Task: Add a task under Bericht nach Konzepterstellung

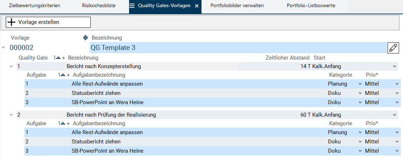Action: tap(68, 75)
